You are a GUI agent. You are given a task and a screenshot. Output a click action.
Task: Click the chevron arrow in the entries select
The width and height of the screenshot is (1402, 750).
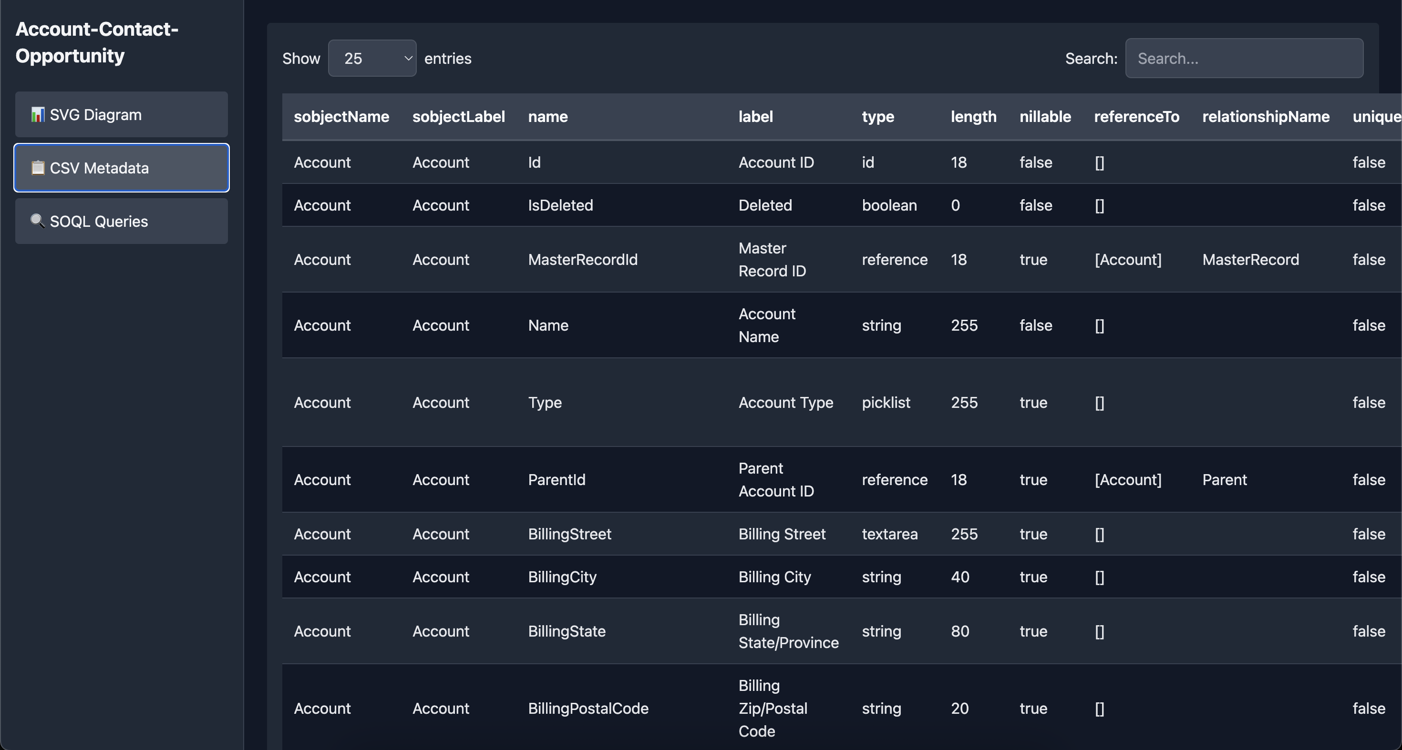408,58
